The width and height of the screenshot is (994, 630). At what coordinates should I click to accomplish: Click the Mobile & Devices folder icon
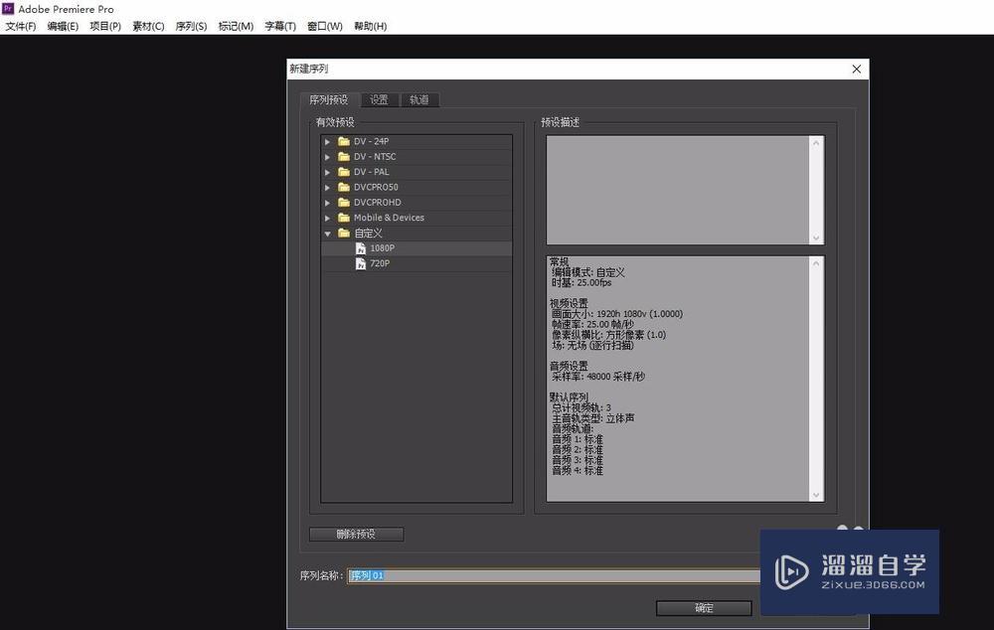click(344, 218)
